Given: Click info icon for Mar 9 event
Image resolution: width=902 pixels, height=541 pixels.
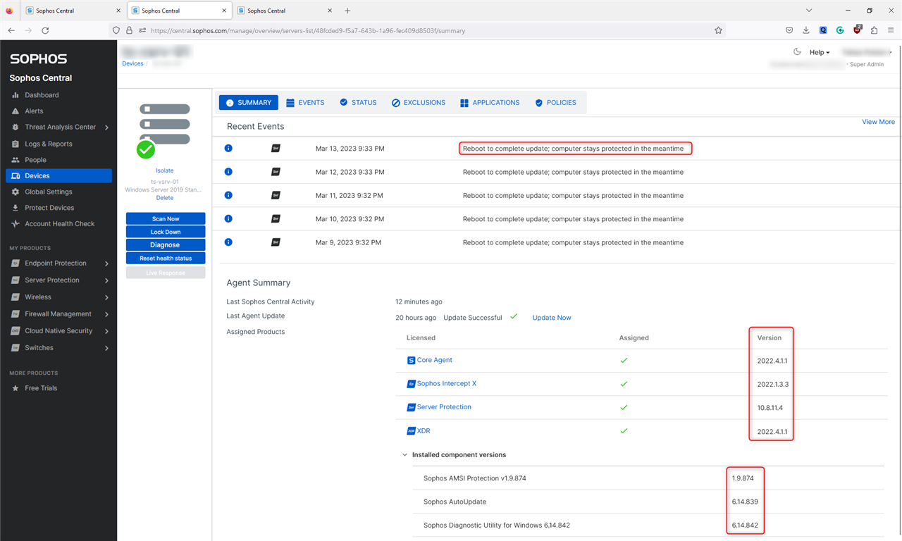Looking at the screenshot, I should (x=228, y=242).
